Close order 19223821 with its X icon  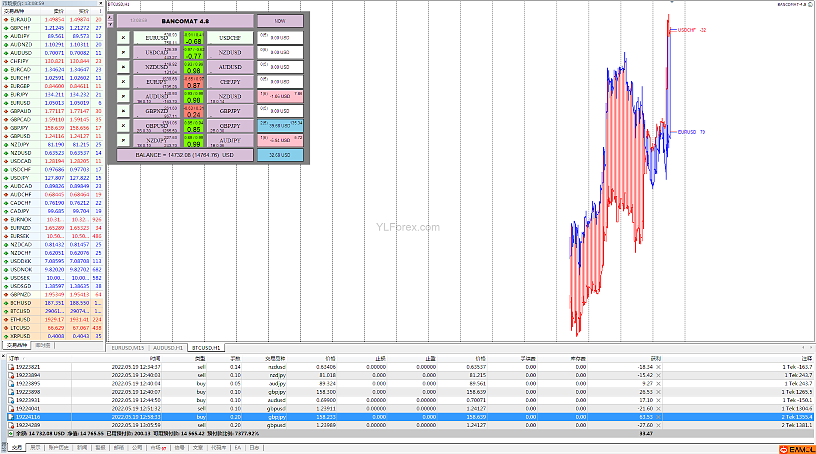pos(658,367)
